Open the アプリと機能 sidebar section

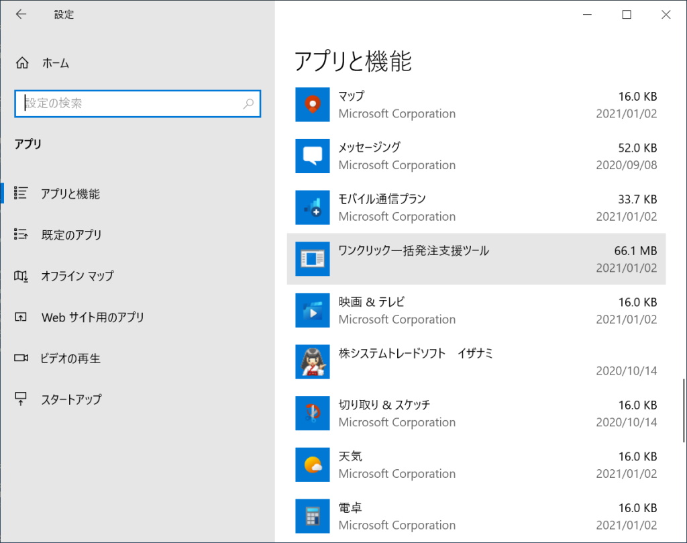(x=138, y=193)
